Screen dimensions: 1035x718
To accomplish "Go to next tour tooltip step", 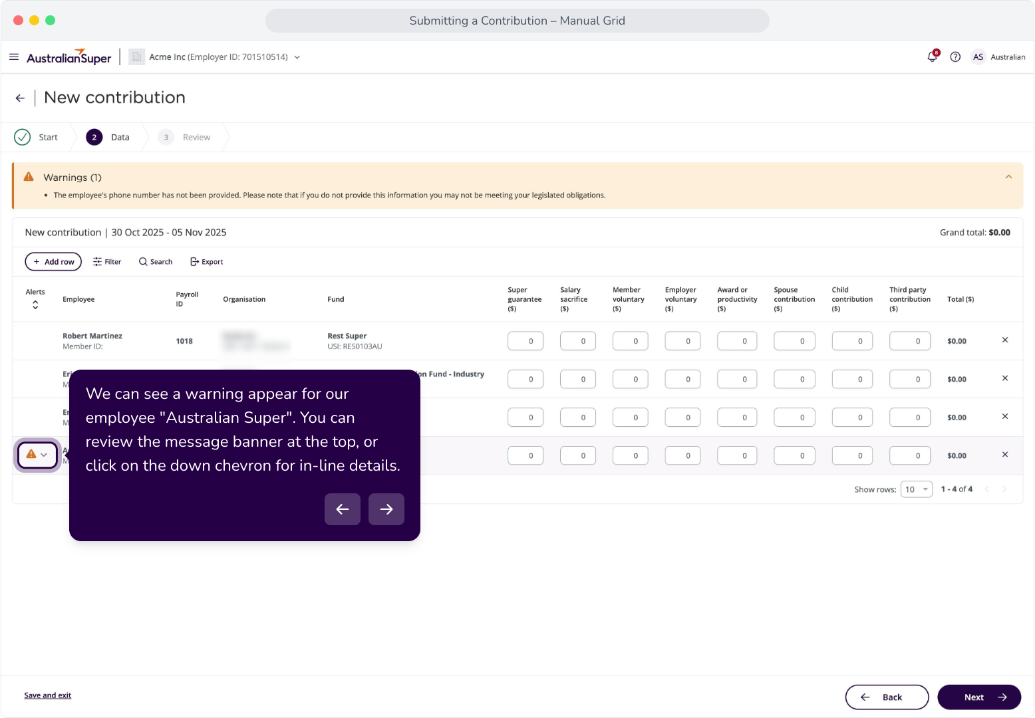I will pos(386,509).
